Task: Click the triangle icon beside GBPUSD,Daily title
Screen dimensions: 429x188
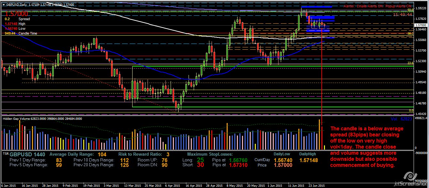Action: click(3, 5)
